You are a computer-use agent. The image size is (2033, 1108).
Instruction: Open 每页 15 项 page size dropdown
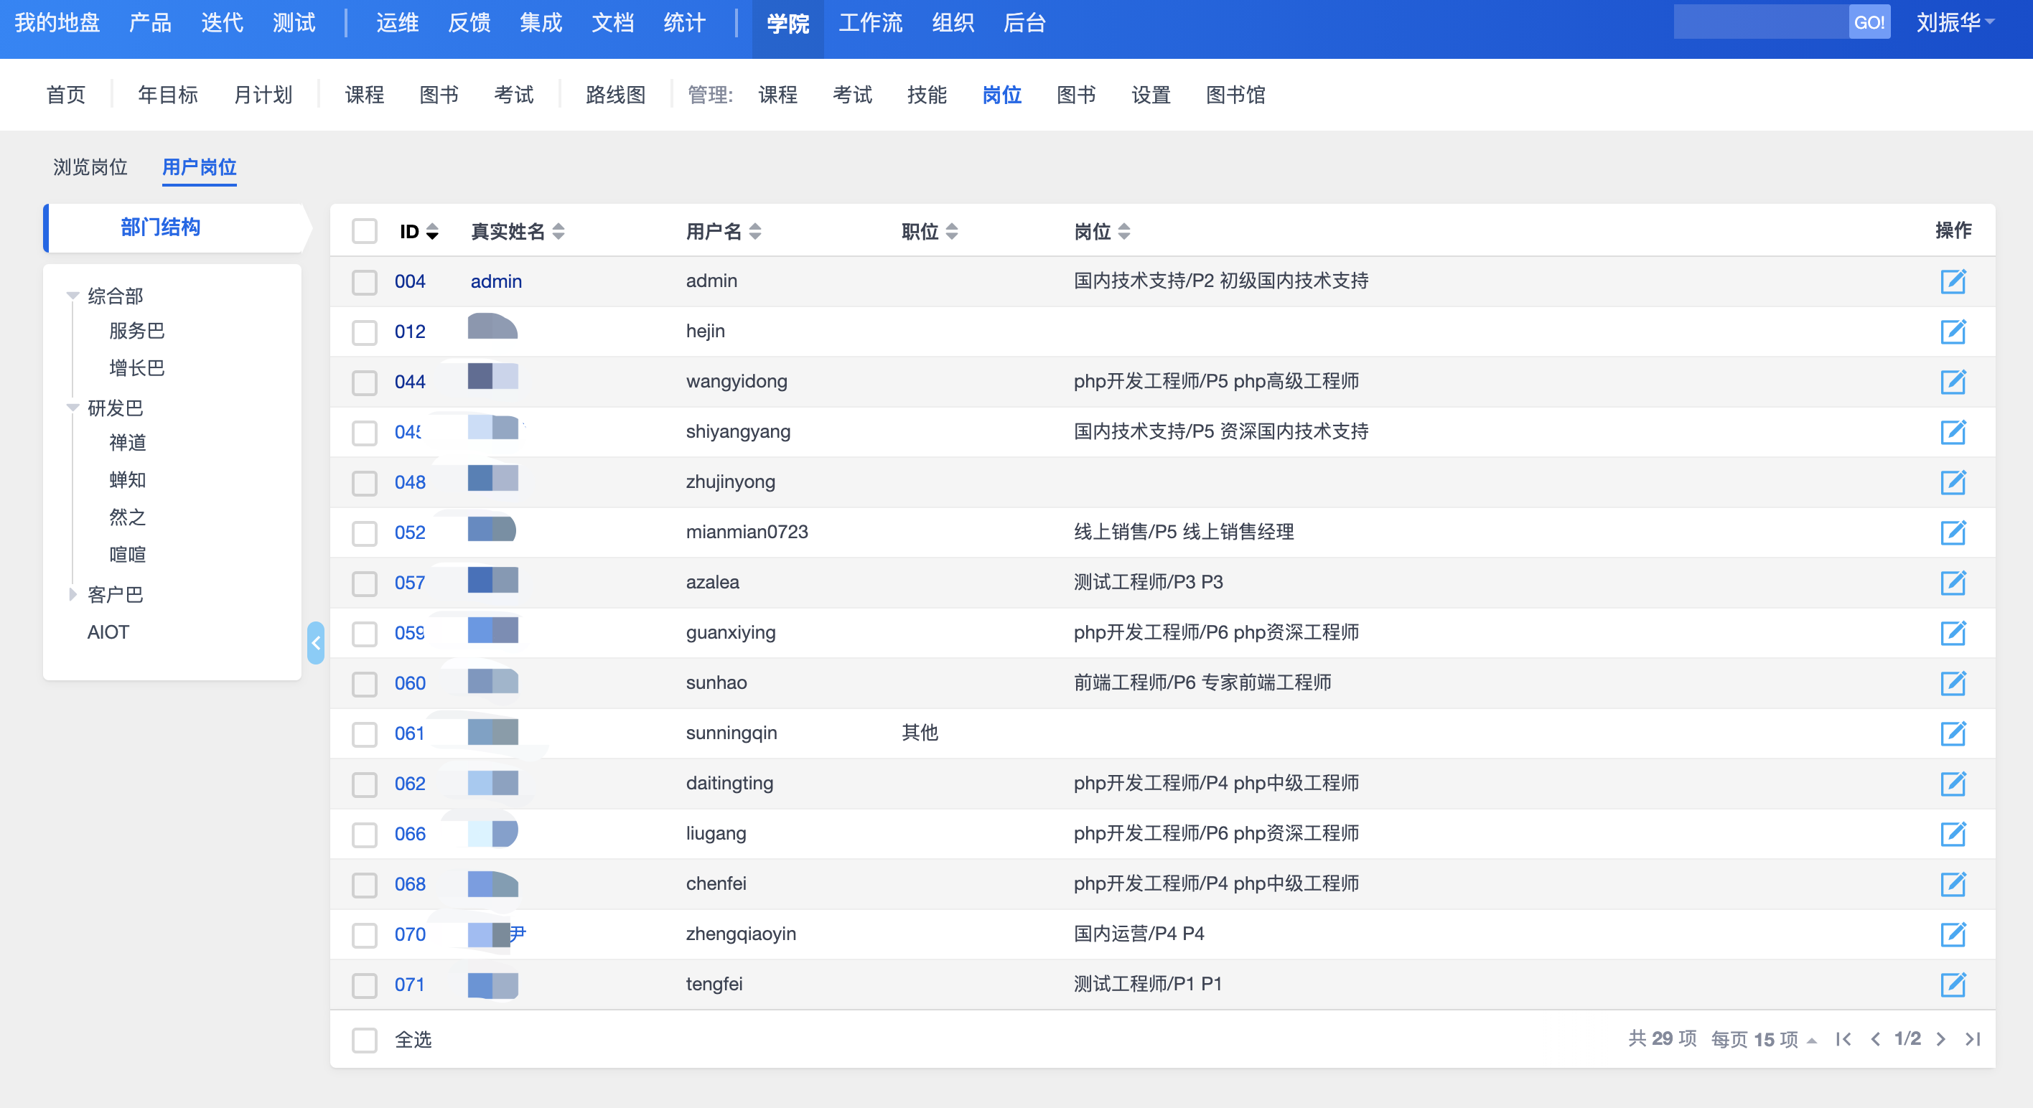[x=1763, y=1039]
